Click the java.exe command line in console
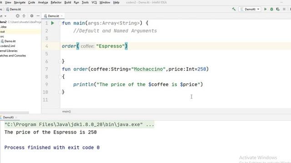291x163 pixels. (79, 125)
